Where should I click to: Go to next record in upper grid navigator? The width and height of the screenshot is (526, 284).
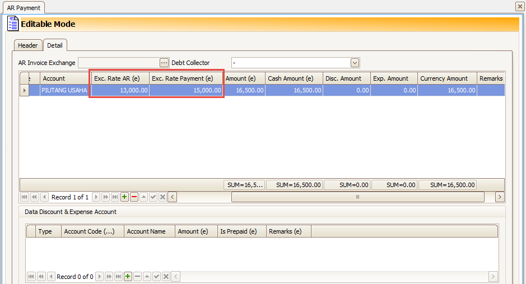coord(96,197)
